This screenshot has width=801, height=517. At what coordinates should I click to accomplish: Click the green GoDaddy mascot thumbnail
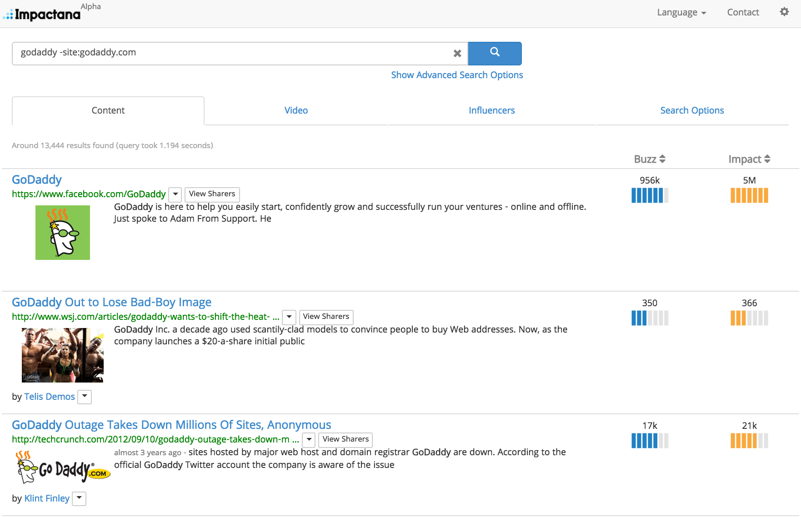[x=63, y=233]
